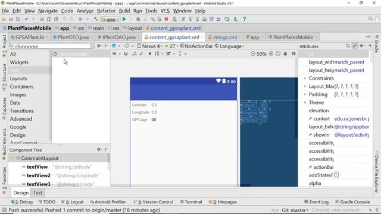
Task: Open the Favorites side panel
Action: [4, 181]
